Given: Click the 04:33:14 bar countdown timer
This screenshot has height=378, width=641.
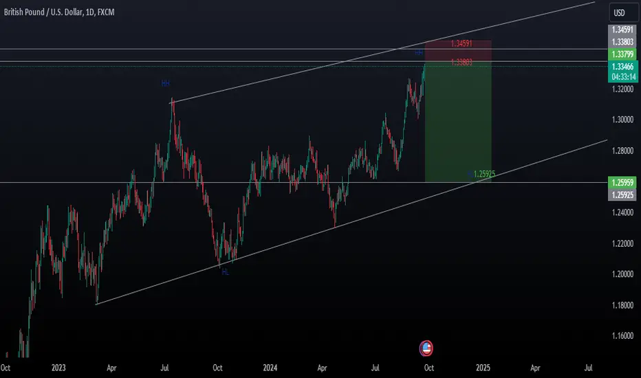Looking at the screenshot, I should pyautogui.click(x=623, y=77).
